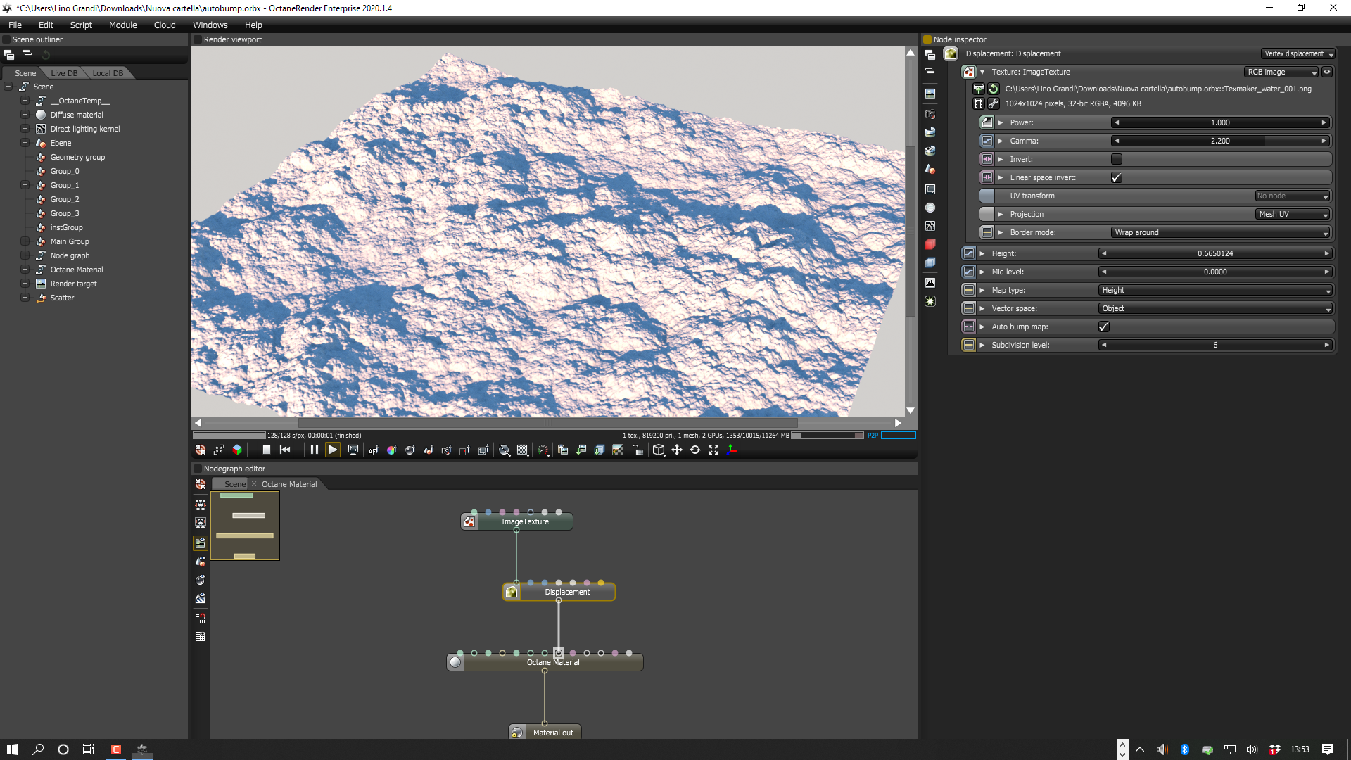Image resolution: width=1351 pixels, height=760 pixels.
Task: Click the Gamma value slider
Action: (x=1220, y=141)
